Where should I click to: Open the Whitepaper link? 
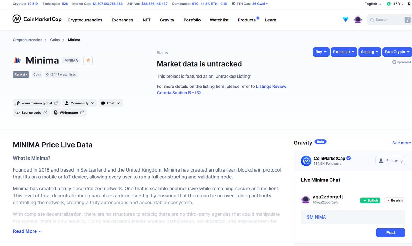(x=69, y=113)
